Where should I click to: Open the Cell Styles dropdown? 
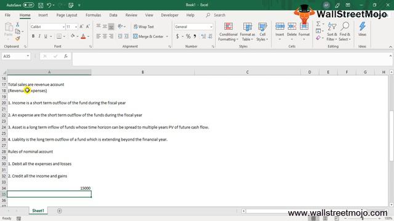tap(262, 32)
